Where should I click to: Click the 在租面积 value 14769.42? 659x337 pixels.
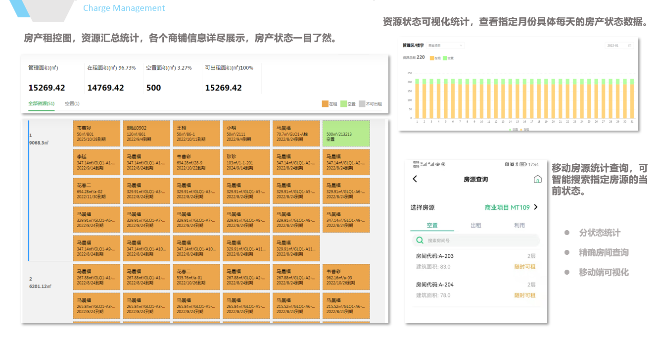pos(105,88)
